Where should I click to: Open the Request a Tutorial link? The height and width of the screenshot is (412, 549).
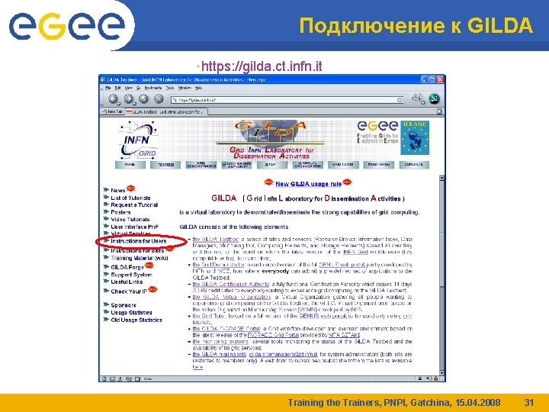[134, 205]
